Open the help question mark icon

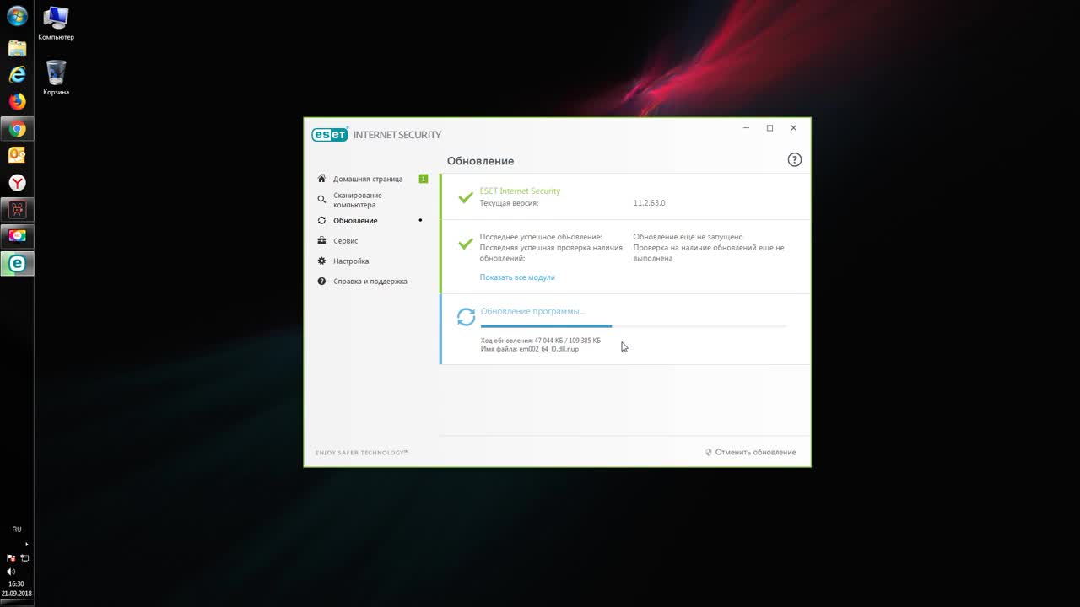[x=794, y=160]
